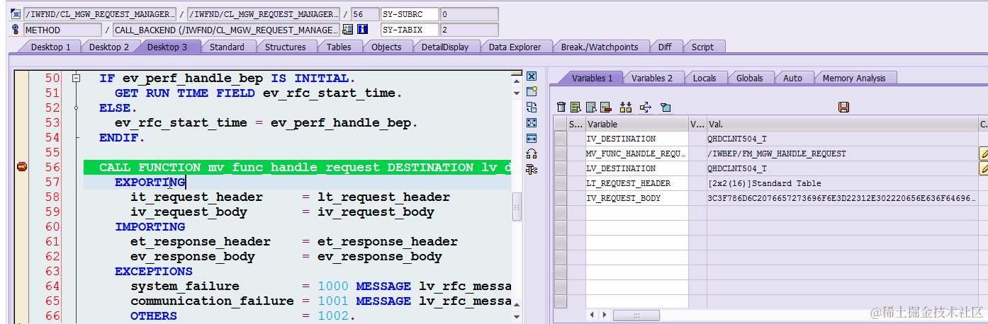Click the green insert-row icon in variables toolbar
The width and height of the screenshot is (988, 324).
pos(576,107)
